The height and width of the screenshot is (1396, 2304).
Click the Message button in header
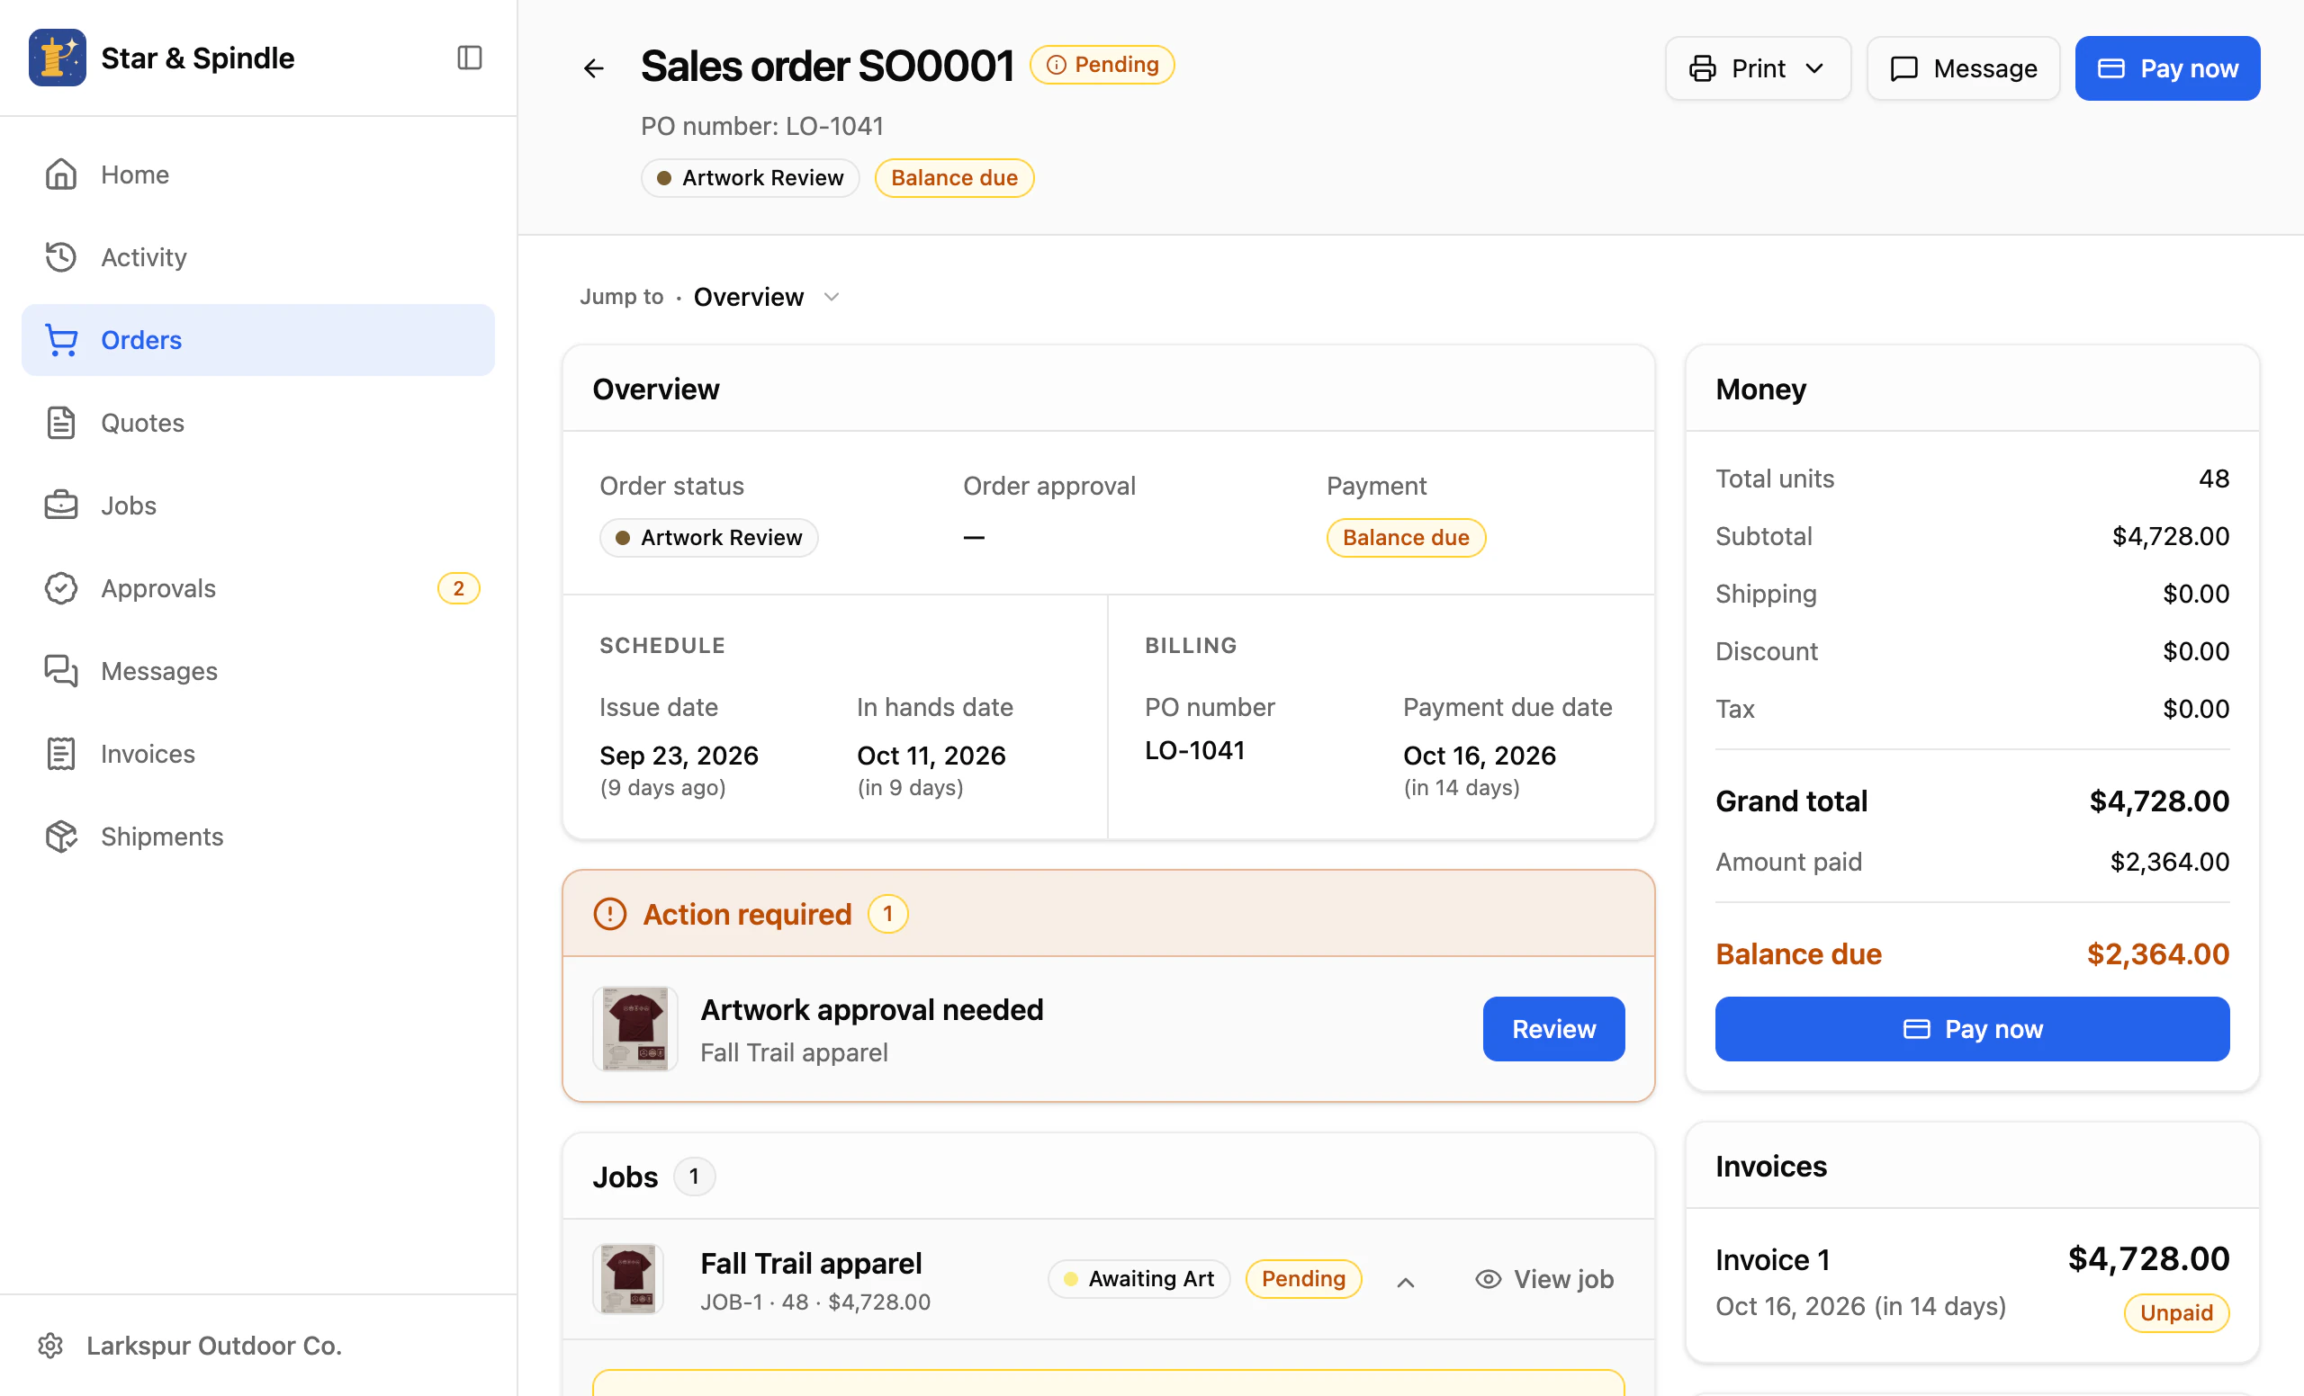tap(1964, 68)
